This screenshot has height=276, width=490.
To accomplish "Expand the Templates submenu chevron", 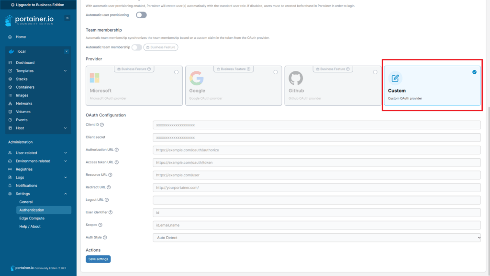I will coord(65,71).
